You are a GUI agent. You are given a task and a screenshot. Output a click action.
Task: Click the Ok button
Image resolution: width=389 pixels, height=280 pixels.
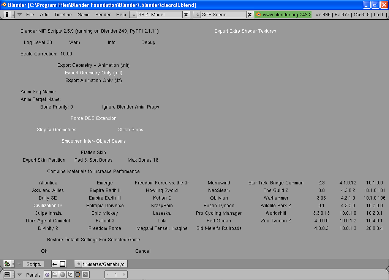coord(44,251)
